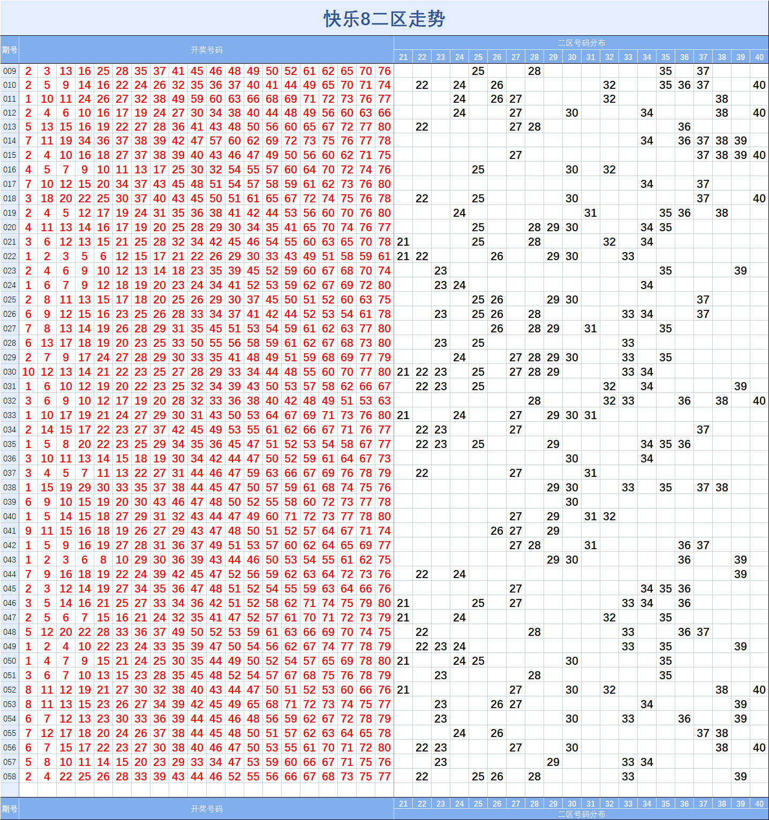Image resolution: width=769 pixels, height=820 pixels.
Task: Click distribution cell 34 in row 030
Action: pyautogui.click(x=647, y=372)
